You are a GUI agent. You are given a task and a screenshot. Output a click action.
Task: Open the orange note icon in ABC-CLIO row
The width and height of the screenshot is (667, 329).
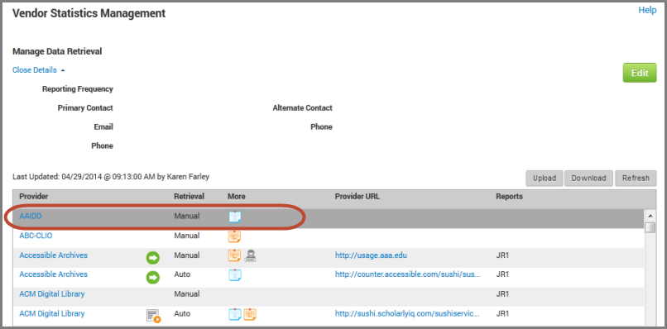[235, 236]
